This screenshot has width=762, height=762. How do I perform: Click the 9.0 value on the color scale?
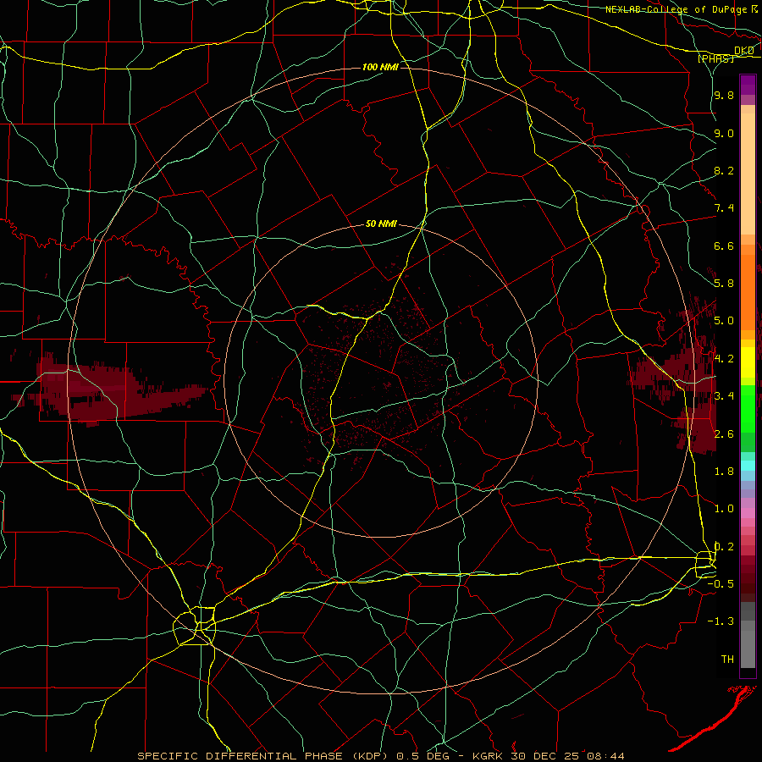[724, 133]
